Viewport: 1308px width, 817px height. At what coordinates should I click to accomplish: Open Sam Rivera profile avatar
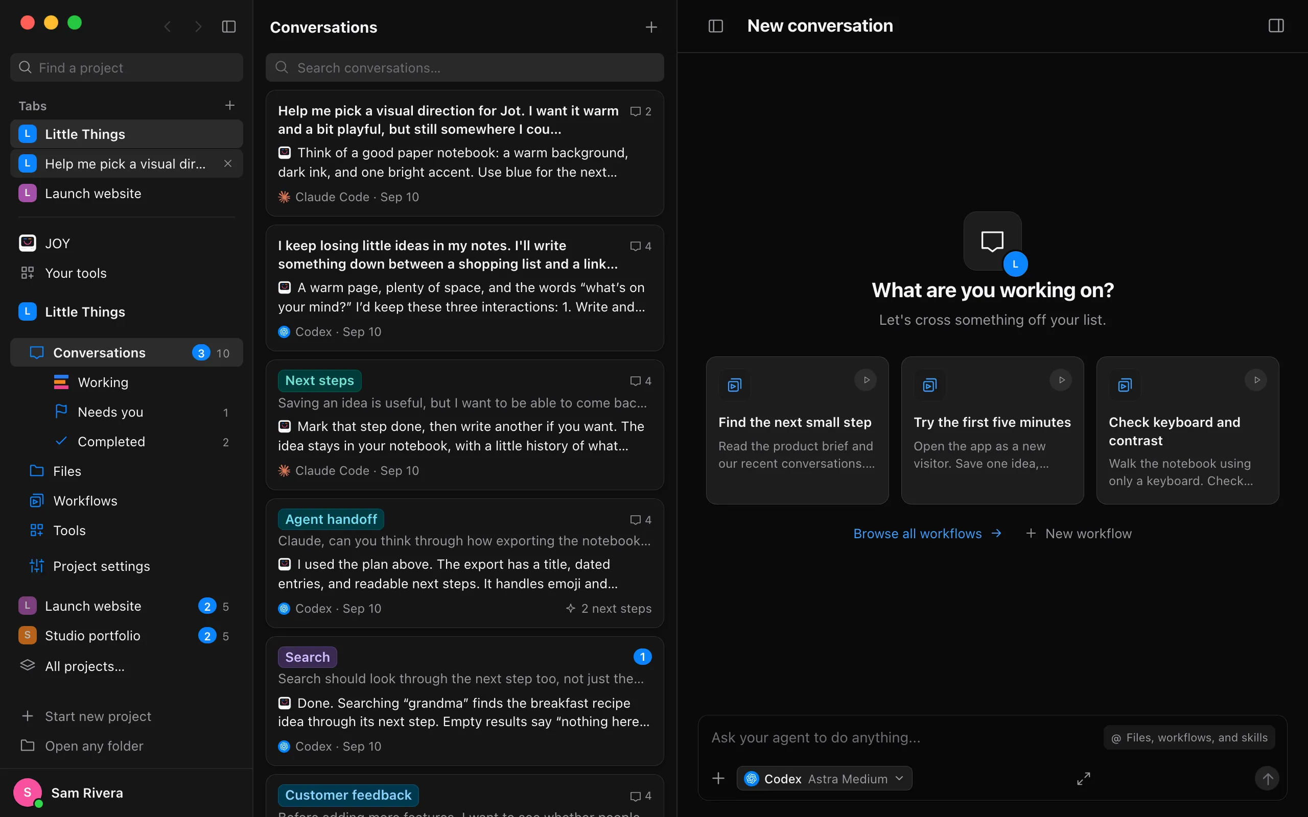(28, 792)
